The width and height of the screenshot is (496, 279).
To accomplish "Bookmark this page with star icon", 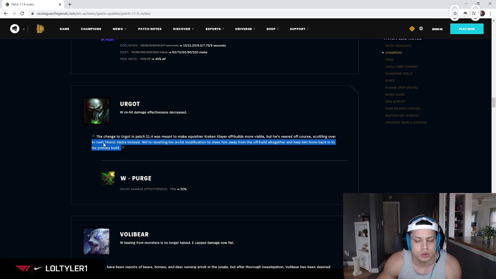I will pos(455,14).
